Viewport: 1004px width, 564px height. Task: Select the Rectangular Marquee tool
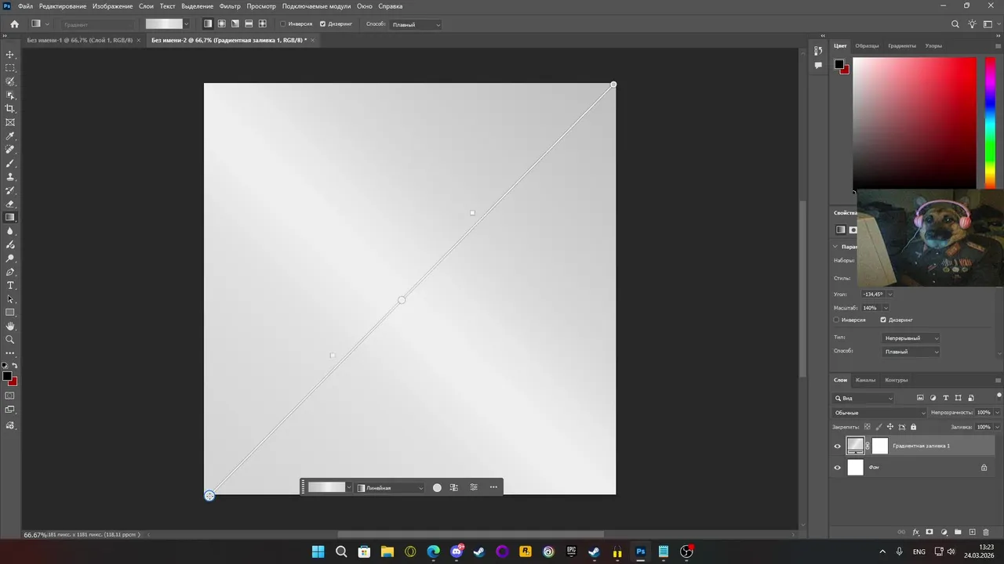point(10,68)
